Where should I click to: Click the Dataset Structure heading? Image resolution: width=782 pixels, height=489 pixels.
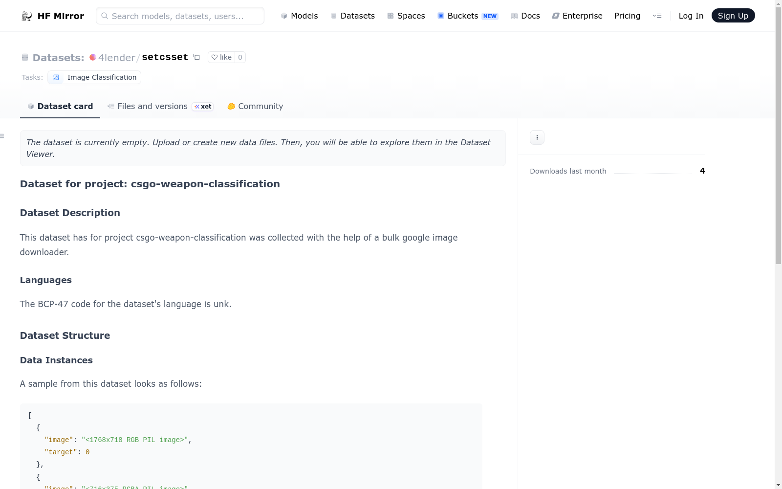(x=65, y=335)
